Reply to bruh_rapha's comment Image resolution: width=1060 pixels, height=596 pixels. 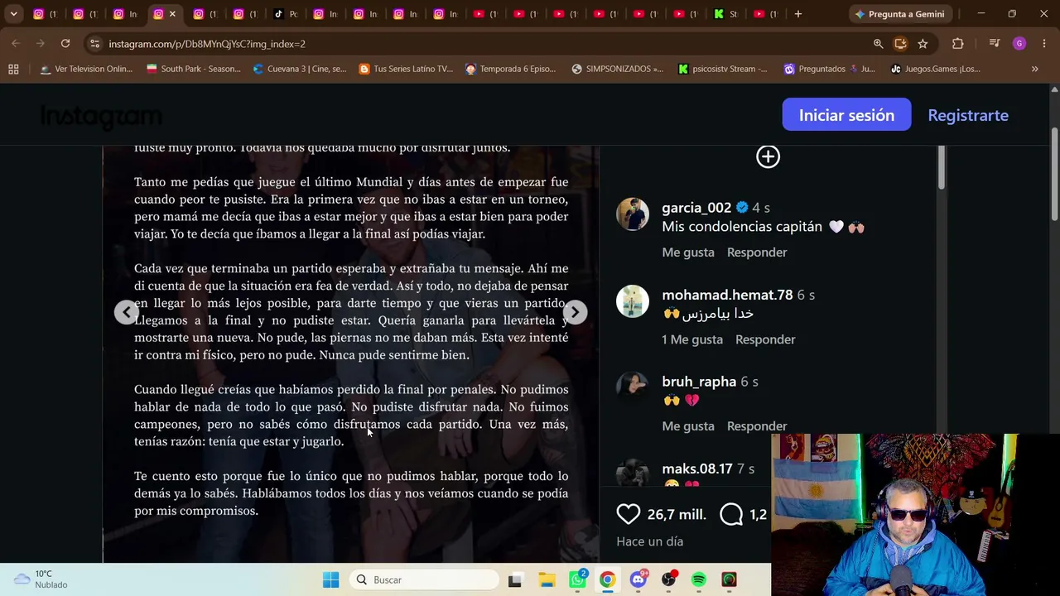[x=757, y=425]
